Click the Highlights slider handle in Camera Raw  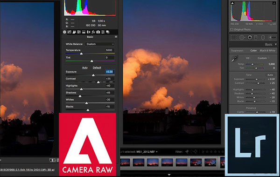[81, 89]
